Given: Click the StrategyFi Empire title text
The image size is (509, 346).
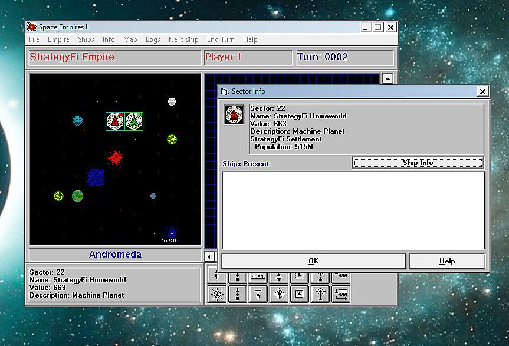Looking at the screenshot, I should [72, 57].
